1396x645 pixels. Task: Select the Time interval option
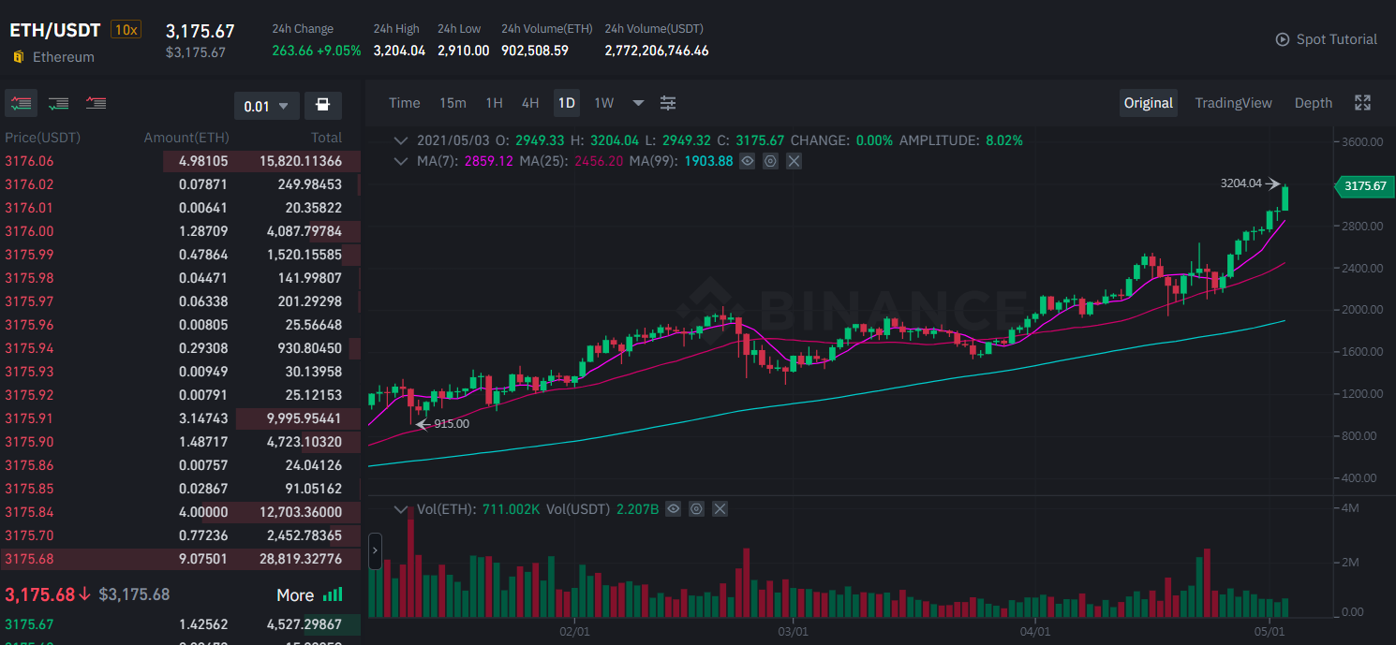[405, 103]
